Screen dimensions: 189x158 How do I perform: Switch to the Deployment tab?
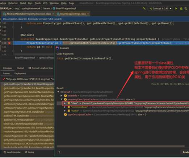20,74
